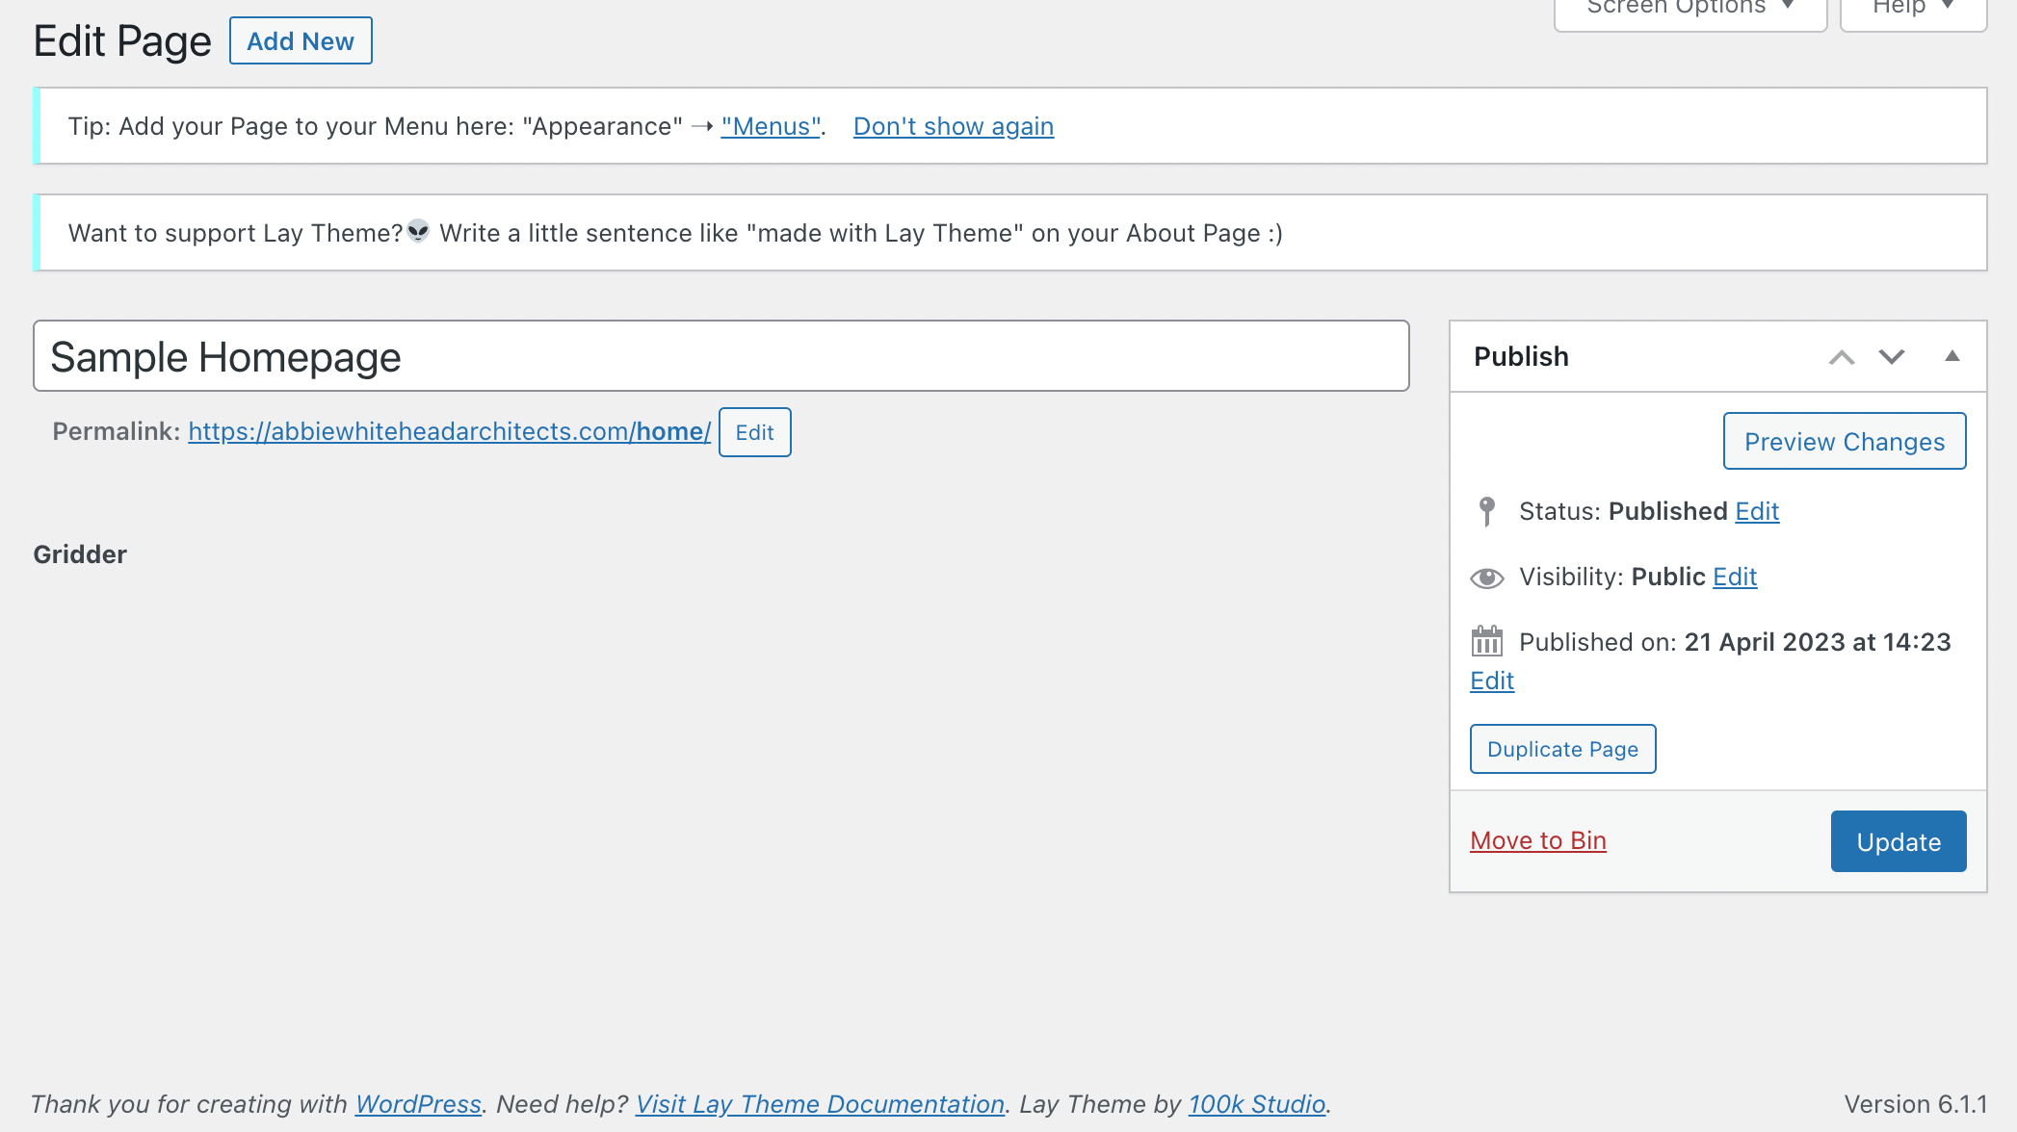2017x1132 pixels.
Task: Dismiss tip with Don't show again
Action: (x=953, y=126)
